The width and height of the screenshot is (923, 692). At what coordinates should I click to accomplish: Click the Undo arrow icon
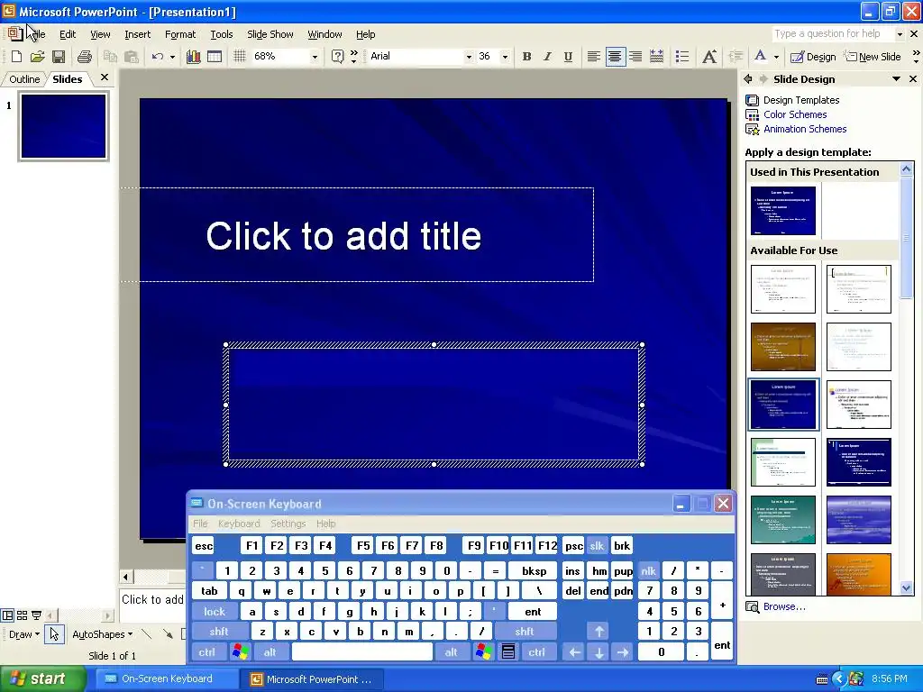click(x=157, y=57)
